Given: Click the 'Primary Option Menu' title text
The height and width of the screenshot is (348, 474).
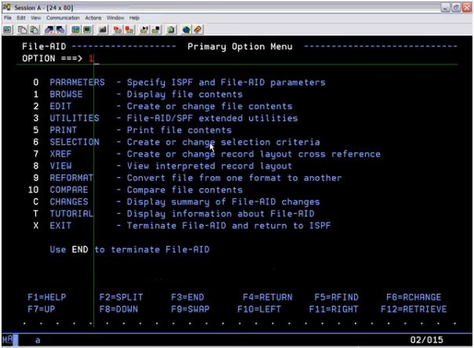Looking at the screenshot, I should (240, 47).
